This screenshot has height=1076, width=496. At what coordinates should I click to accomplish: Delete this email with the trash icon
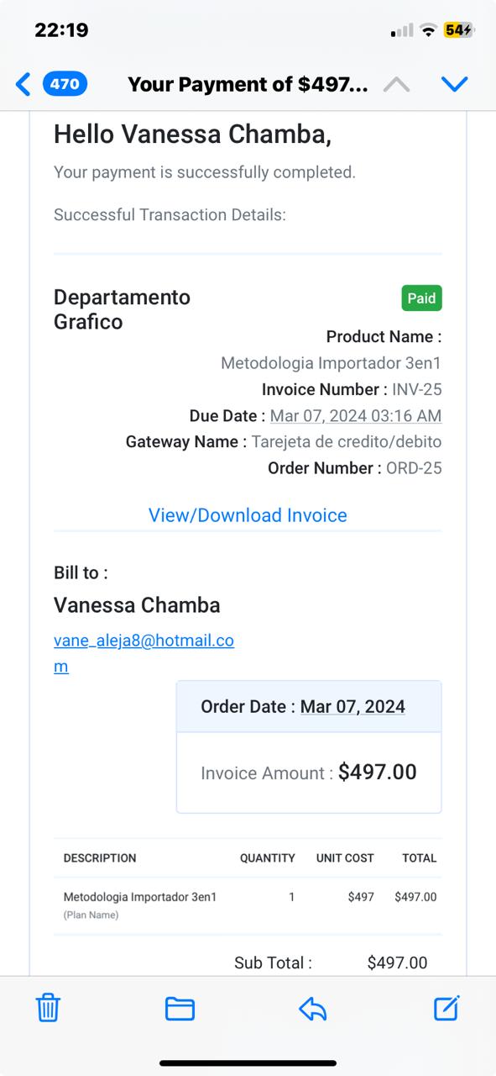pyautogui.click(x=48, y=1007)
